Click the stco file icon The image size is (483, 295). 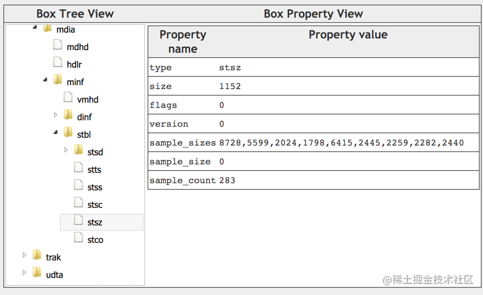79,237
